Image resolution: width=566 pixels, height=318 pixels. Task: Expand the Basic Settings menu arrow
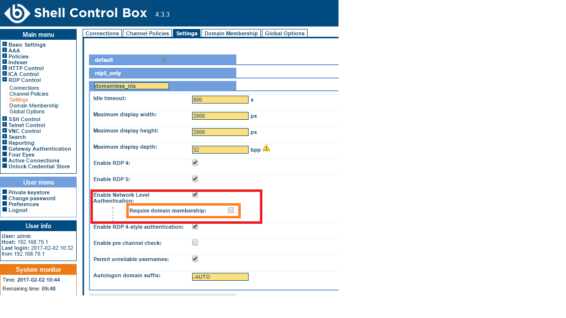[4, 45]
